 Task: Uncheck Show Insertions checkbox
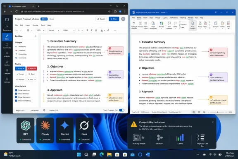click(x=16, y=90)
